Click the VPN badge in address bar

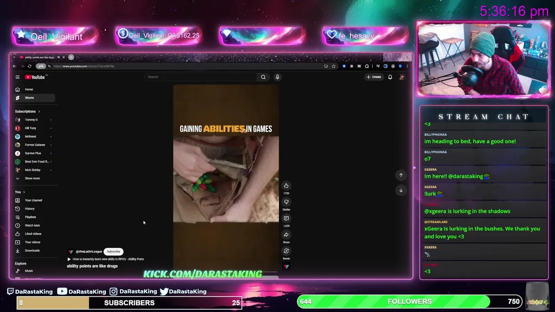click(x=41, y=66)
